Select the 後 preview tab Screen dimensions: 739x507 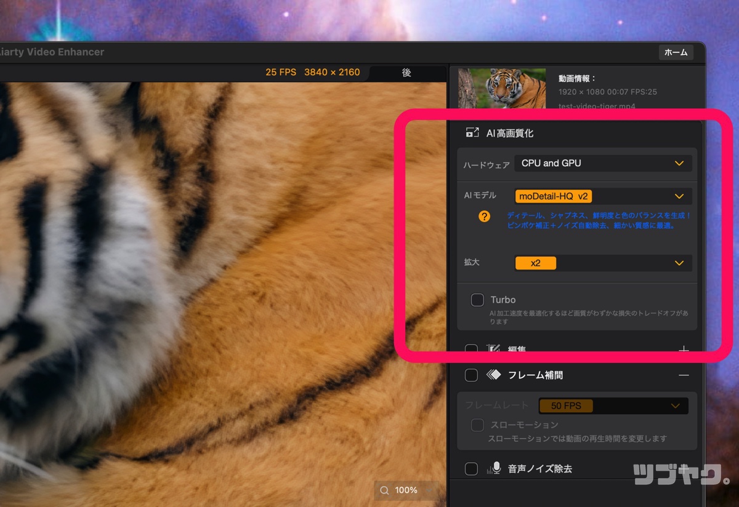(406, 73)
